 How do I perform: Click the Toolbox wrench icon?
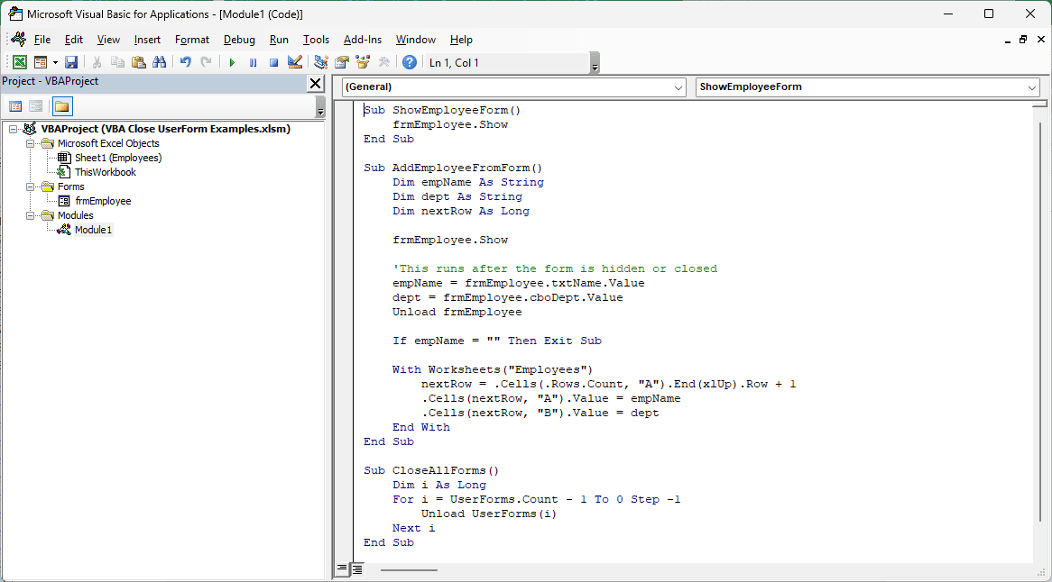click(x=383, y=62)
